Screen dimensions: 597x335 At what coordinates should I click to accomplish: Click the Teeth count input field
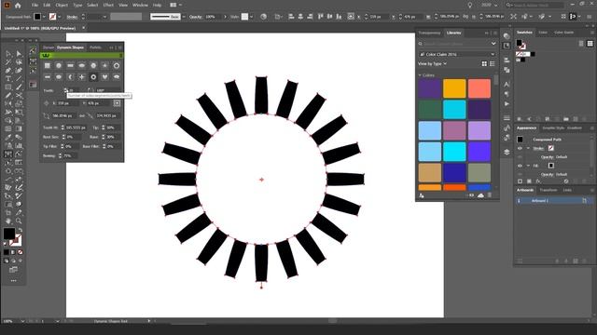[x=74, y=90]
